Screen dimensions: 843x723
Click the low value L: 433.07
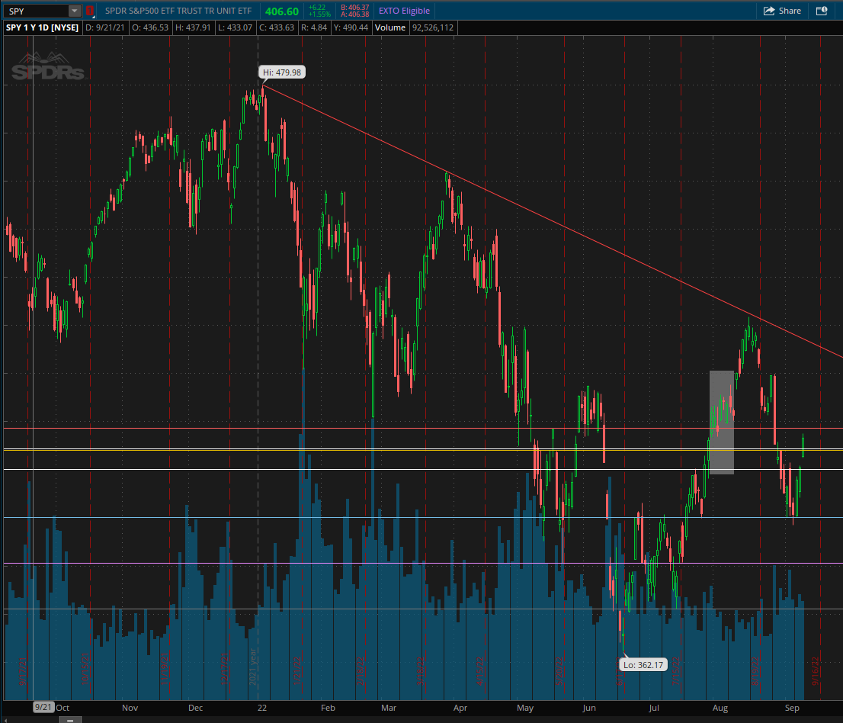(235, 27)
